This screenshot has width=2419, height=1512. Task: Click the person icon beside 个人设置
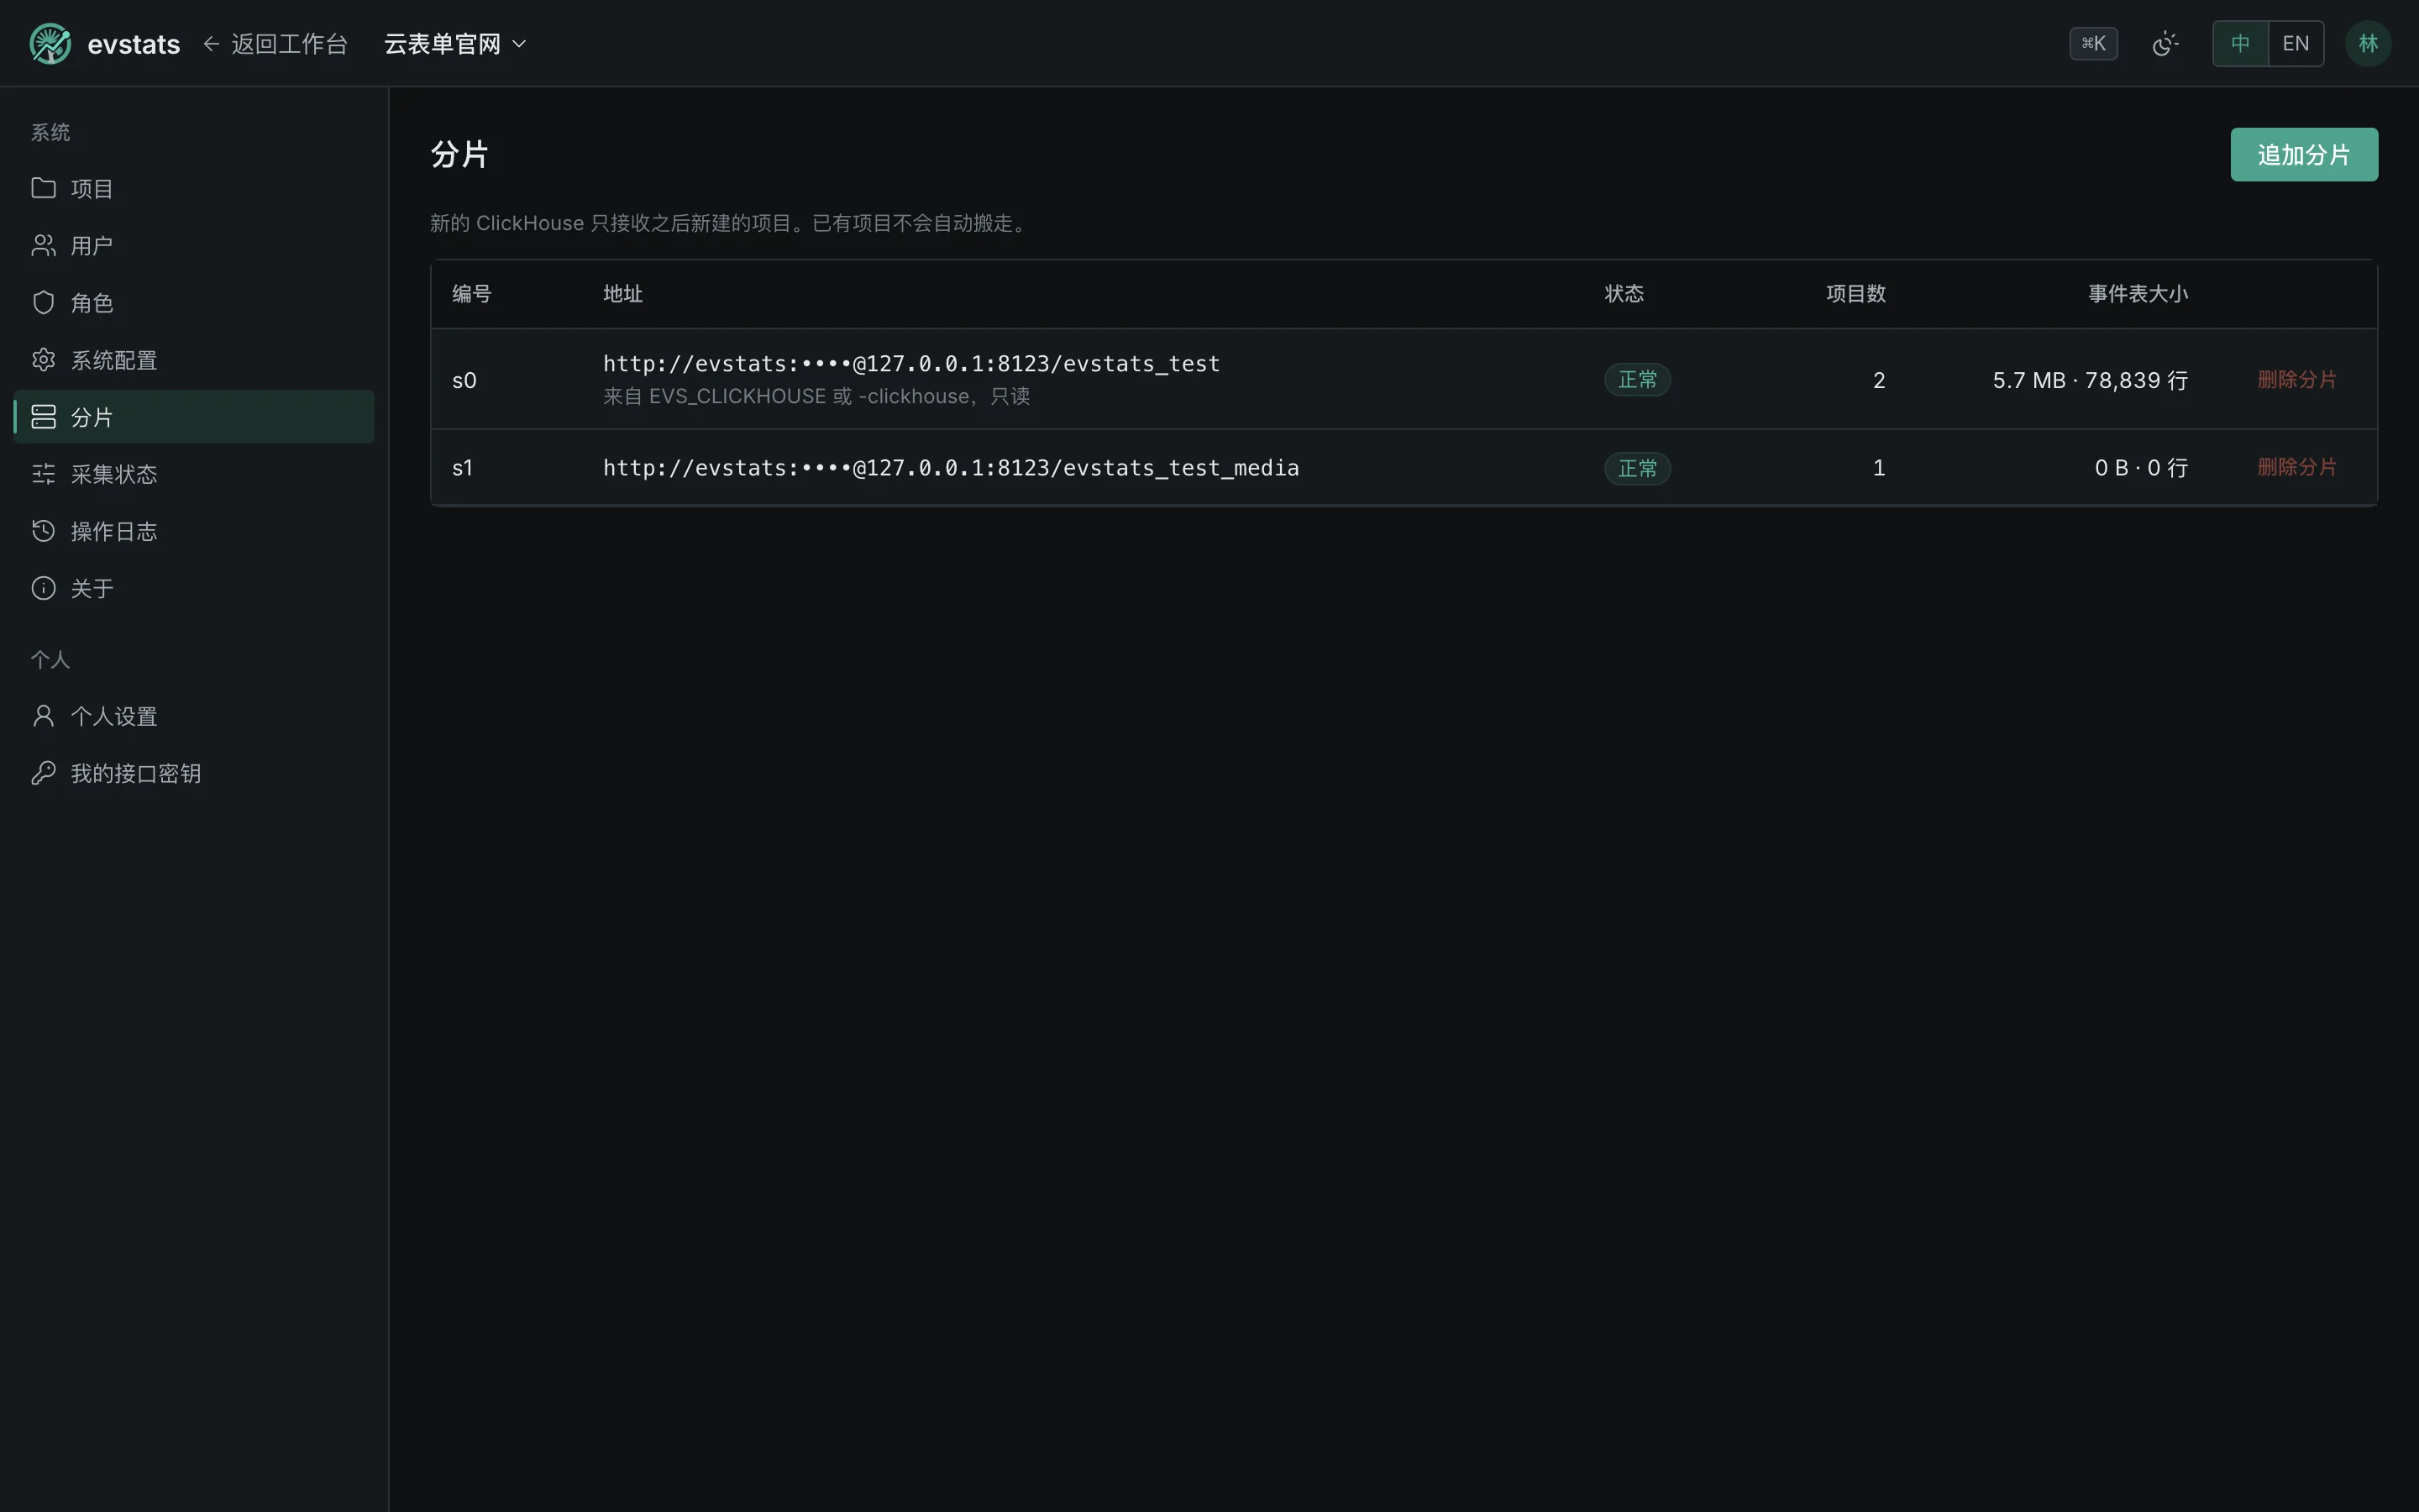(x=43, y=715)
